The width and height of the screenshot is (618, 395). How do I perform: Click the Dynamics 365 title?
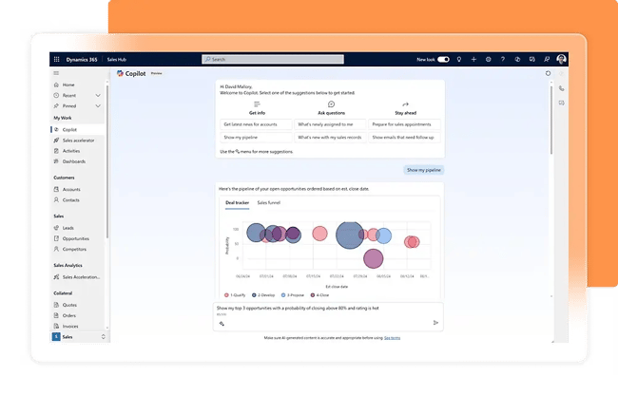coord(82,60)
